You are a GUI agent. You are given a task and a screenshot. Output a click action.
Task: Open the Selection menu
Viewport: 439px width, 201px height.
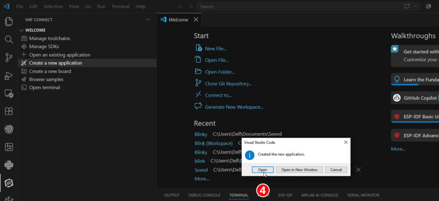(53, 6)
